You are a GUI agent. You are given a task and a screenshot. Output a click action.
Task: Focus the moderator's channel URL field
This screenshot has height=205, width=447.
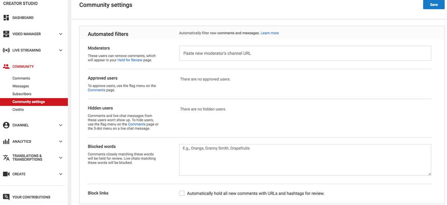point(305,53)
